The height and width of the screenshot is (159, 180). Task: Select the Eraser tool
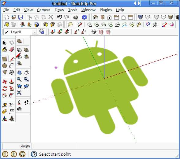pyautogui.click(x=12, y=50)
